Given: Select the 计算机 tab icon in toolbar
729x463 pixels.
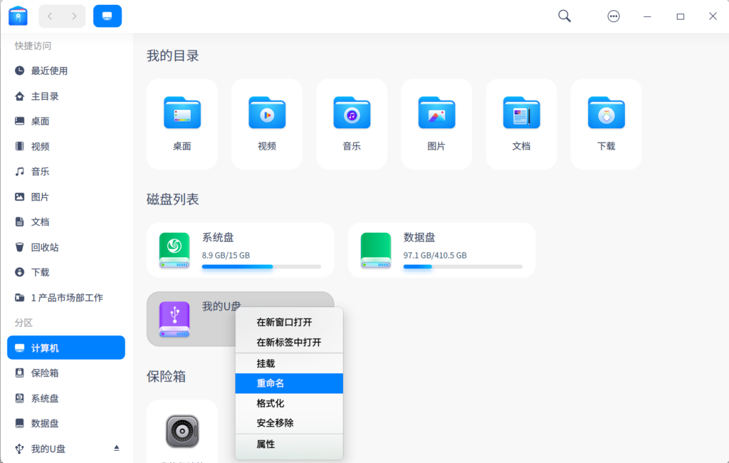Looking at the screenshot, I should click(107, 16).
